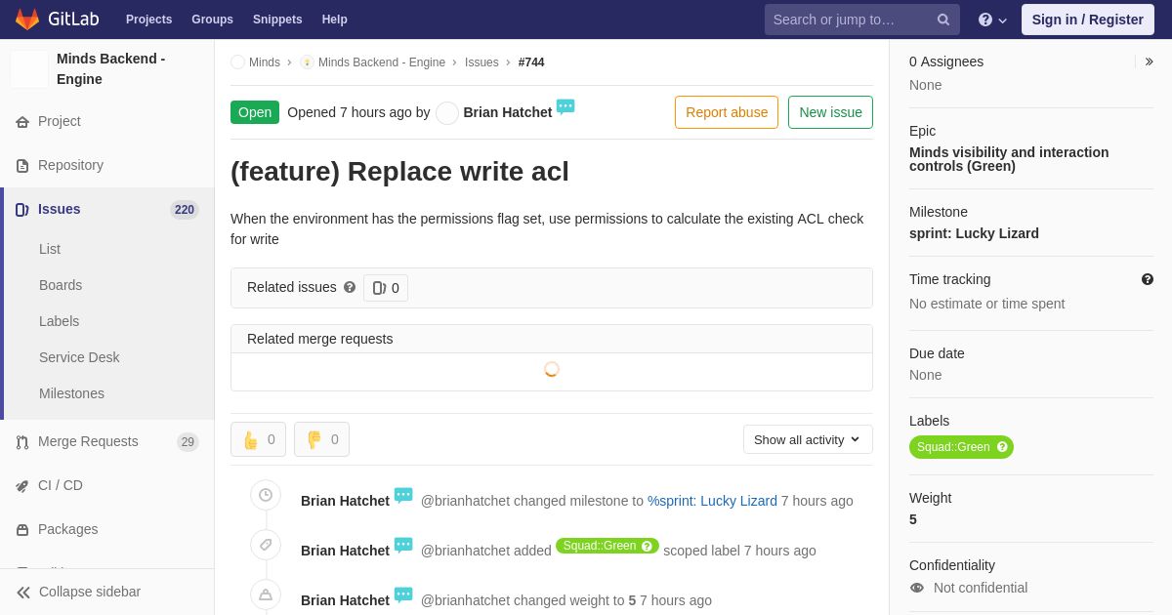Open the help question-mark menu
This screenshot has height=615, width=1172.
click(x=992, y=20)
